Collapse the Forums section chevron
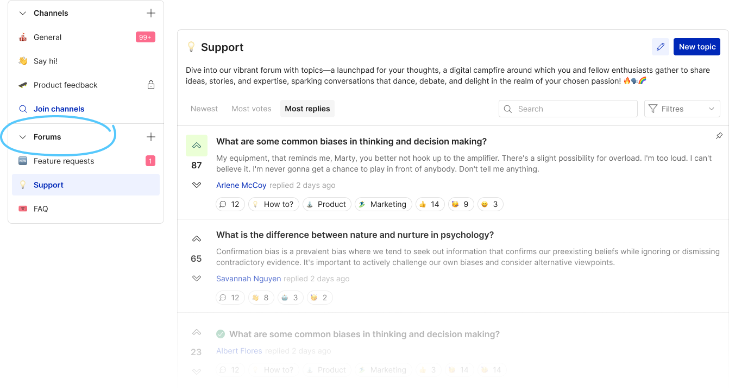Screen dimensions: 729x391 click(23, 137)
